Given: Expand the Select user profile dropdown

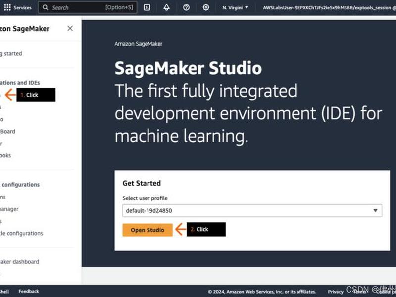Looking at the screenshot, I should [x=252, y=211].
